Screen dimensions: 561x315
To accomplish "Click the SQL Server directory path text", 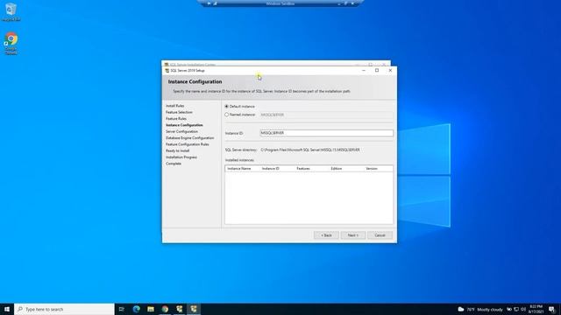I will click(x=310, y=150).
